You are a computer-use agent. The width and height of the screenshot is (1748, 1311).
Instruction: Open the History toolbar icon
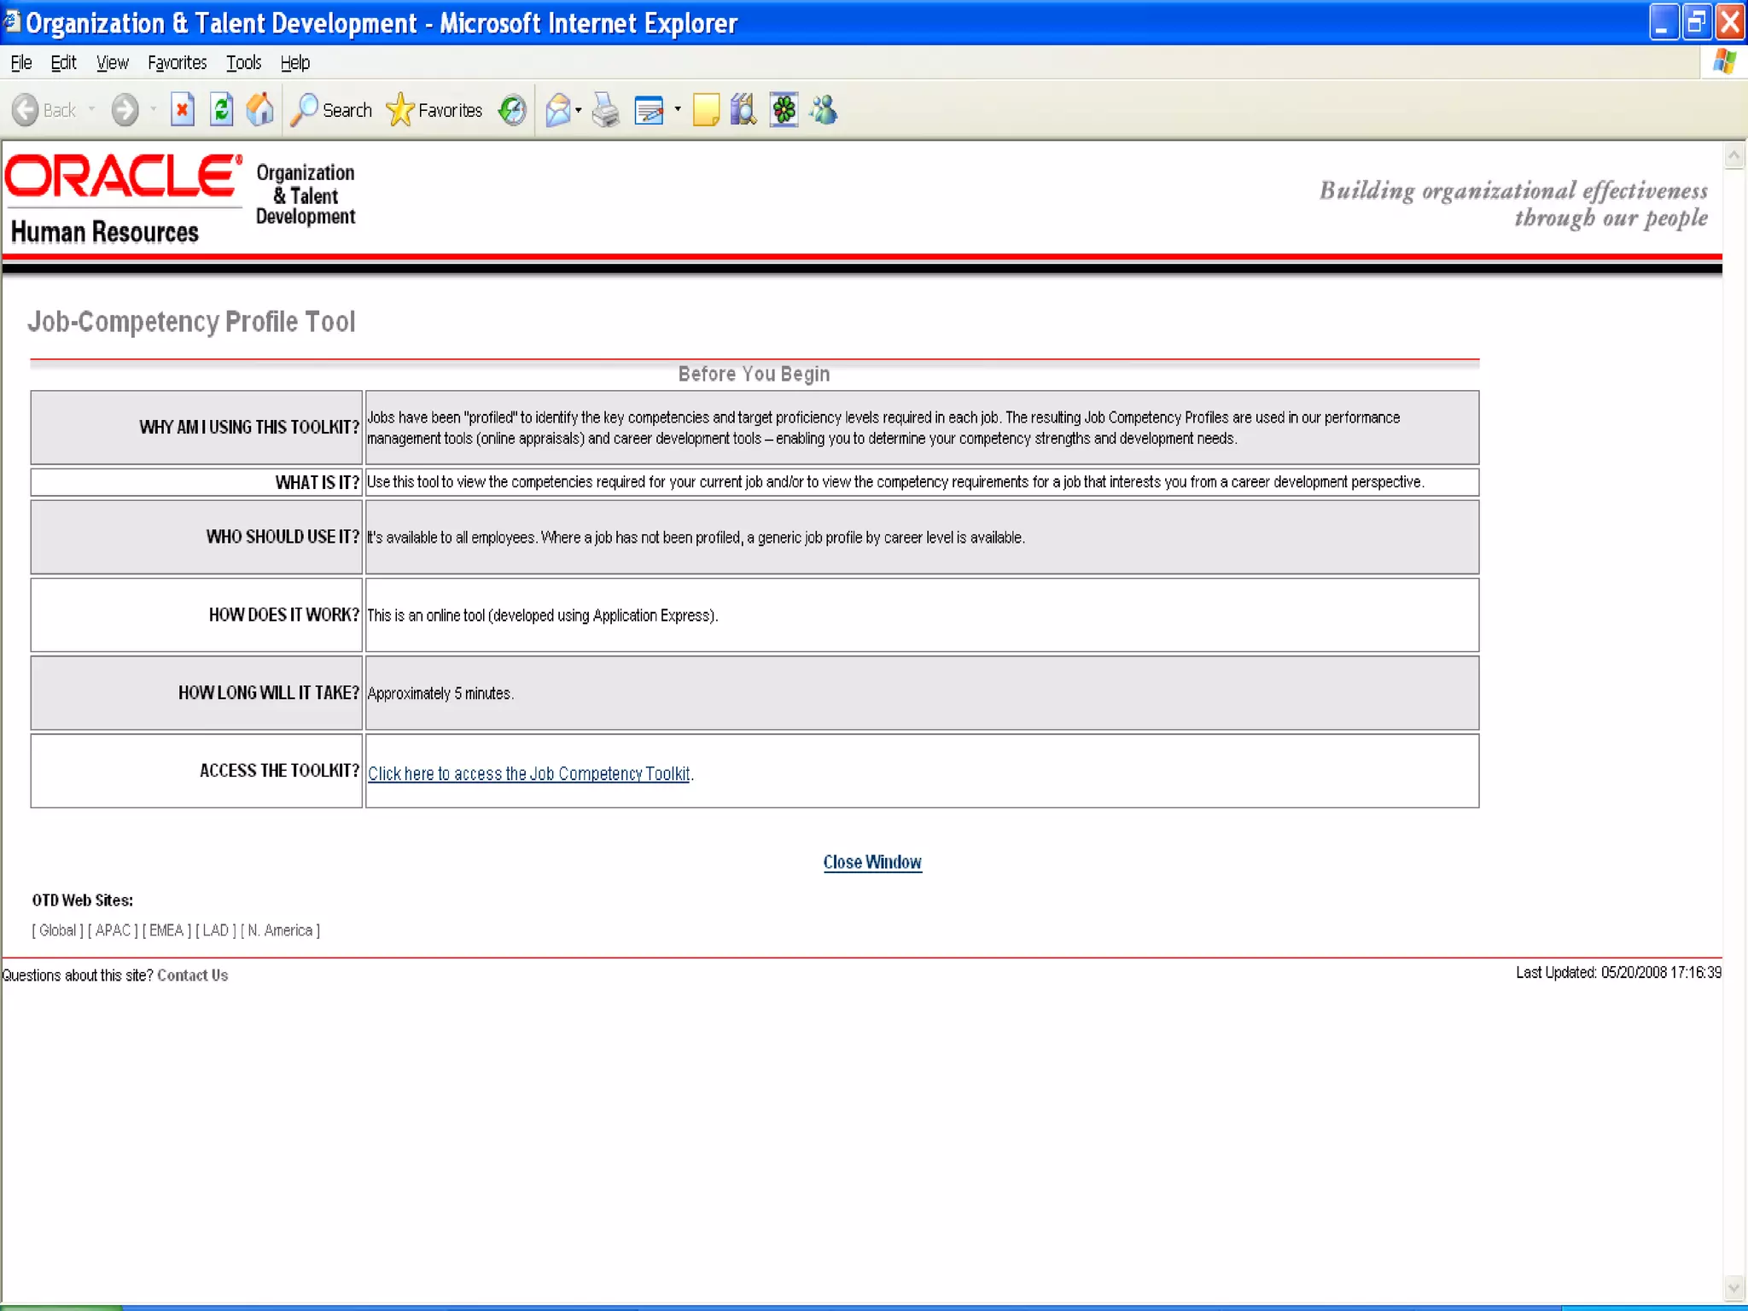[x=512, y=110]
